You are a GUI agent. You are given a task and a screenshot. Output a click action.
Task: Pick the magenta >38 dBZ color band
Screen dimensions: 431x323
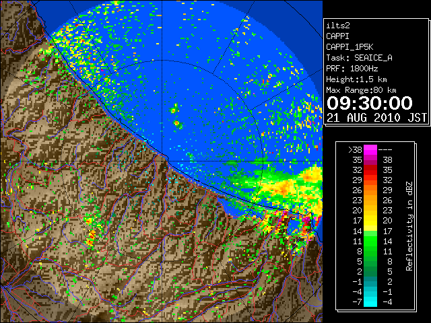(370, 149)
